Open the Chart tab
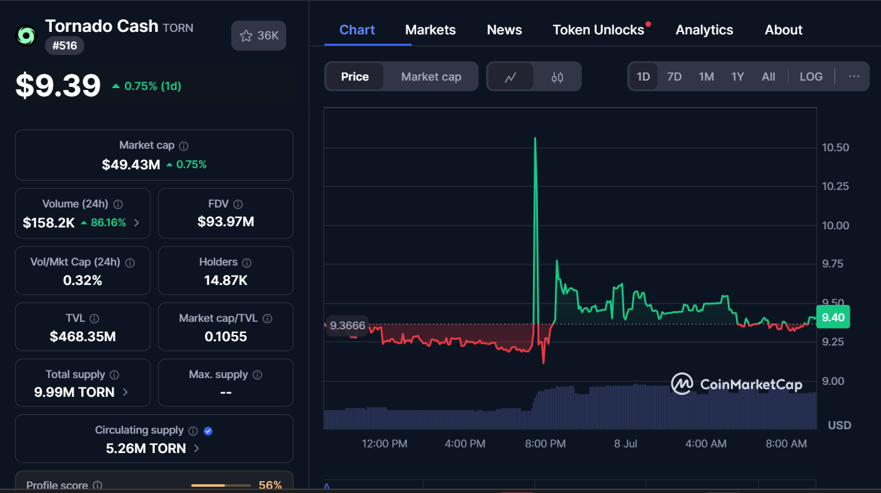This screenshot has width=881, height=493. tap(357, 30)
